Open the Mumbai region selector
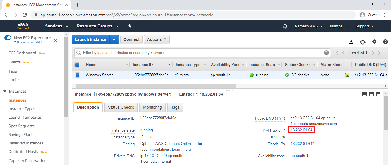 coord(339,26)
